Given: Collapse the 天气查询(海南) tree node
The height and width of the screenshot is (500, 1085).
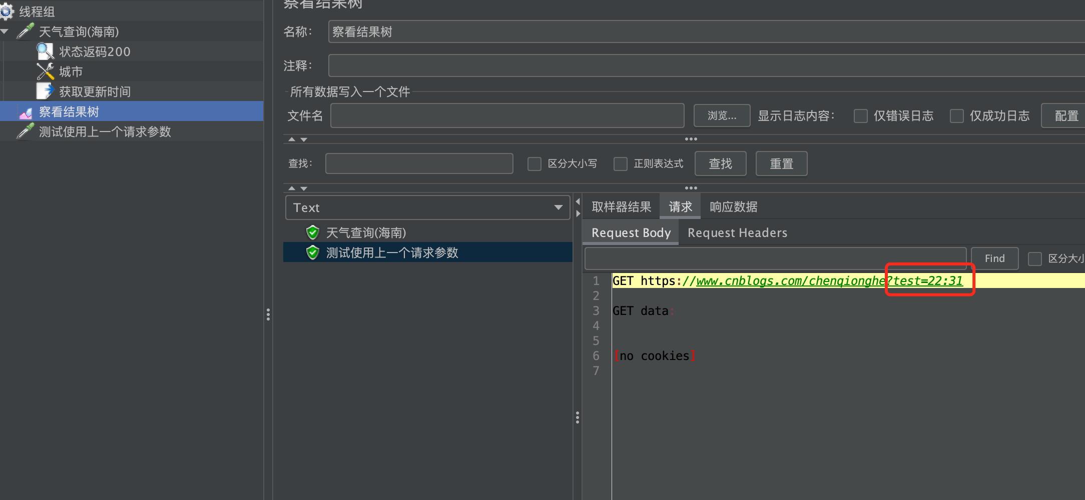Looking at the screenshot, I should tap(5, 31).
